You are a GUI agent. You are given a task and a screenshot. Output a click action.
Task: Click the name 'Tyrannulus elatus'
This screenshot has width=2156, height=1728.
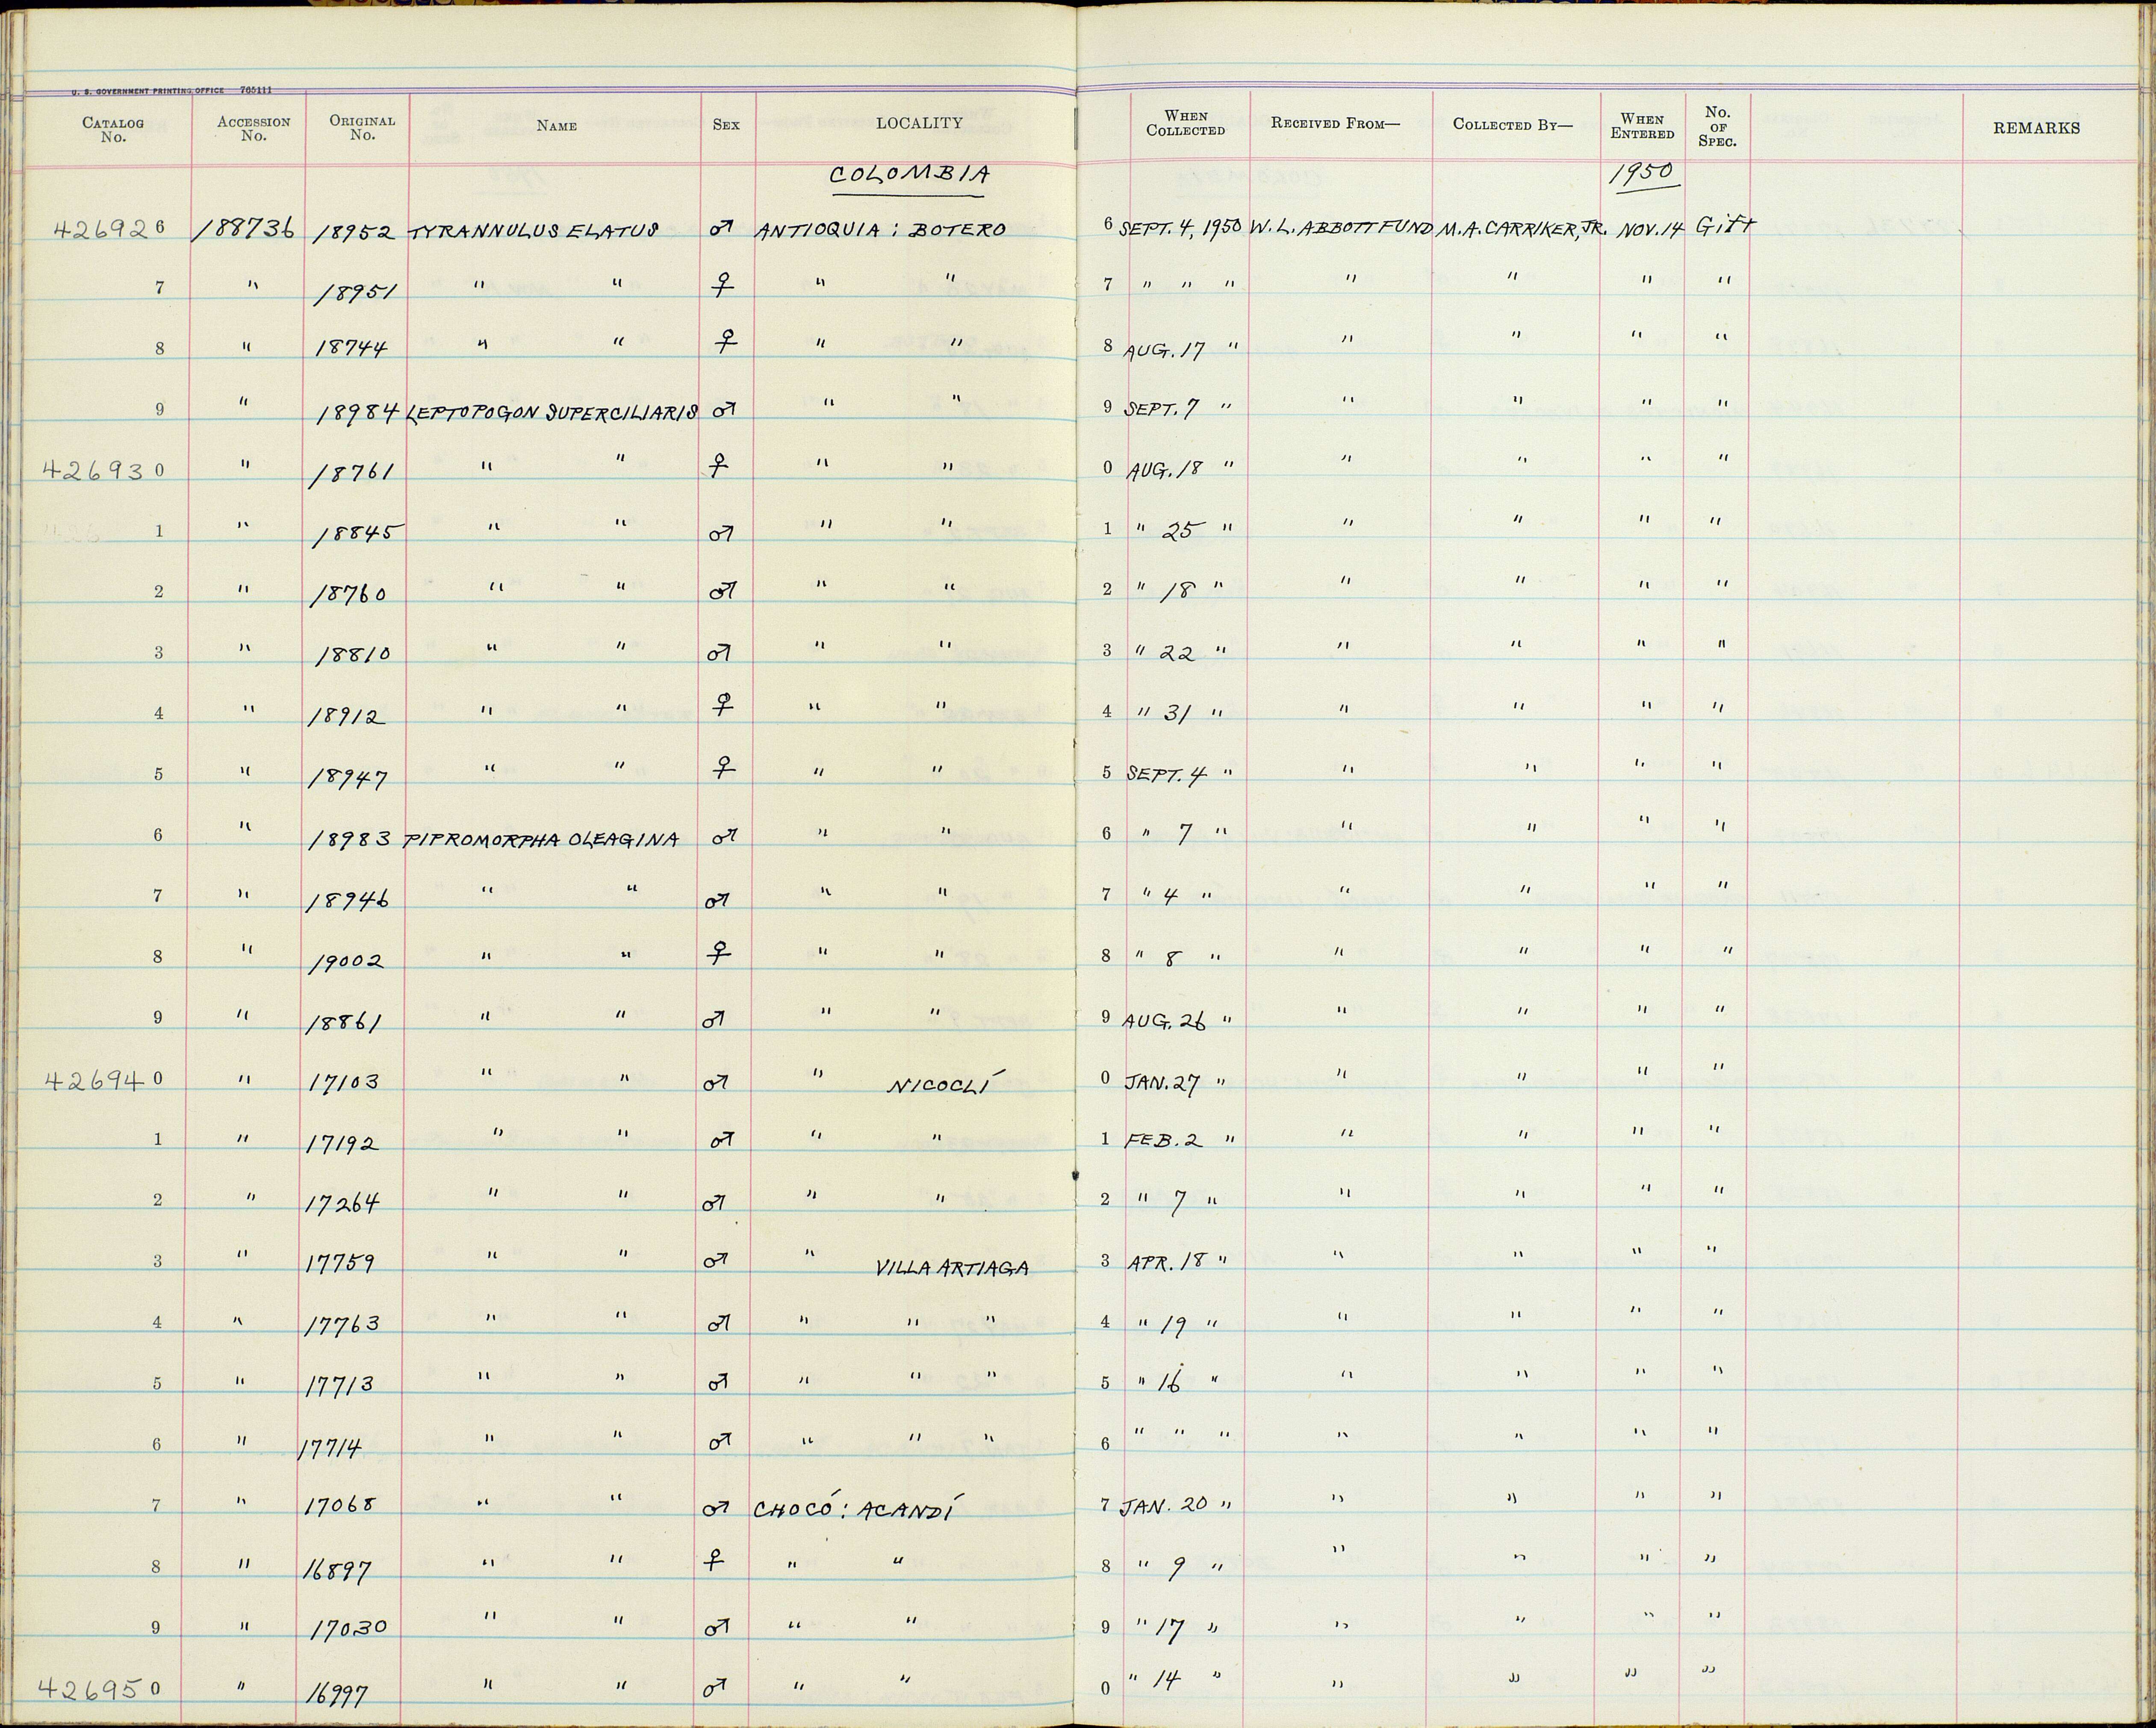click(x=533, y=231)
